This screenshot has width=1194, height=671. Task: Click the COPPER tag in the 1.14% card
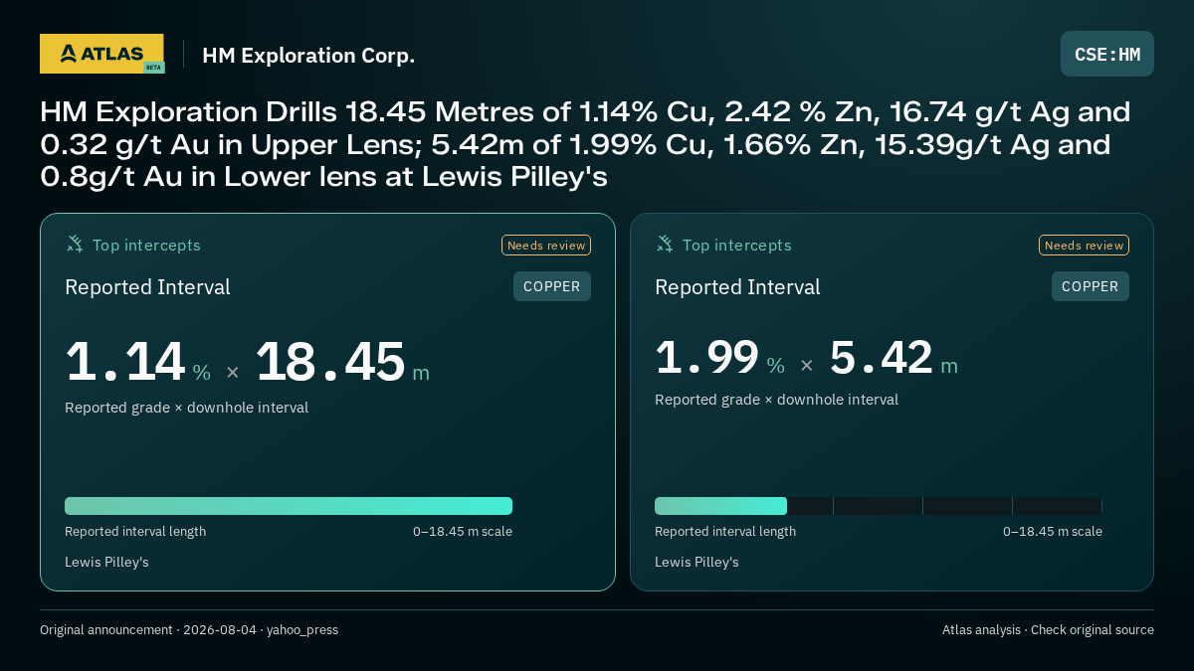click(x=552, y=286)
